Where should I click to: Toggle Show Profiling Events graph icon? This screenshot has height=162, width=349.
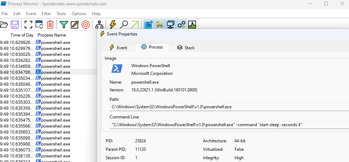point(192,25)
